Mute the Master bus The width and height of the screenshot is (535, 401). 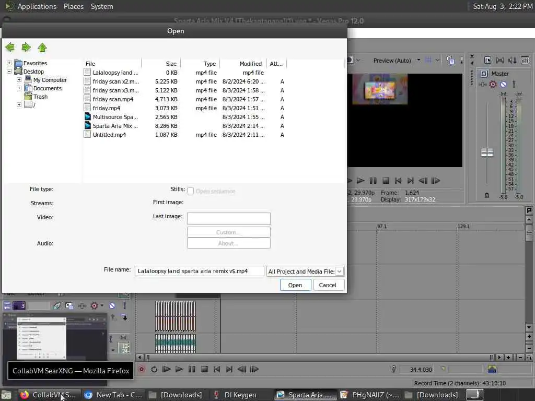503,84
